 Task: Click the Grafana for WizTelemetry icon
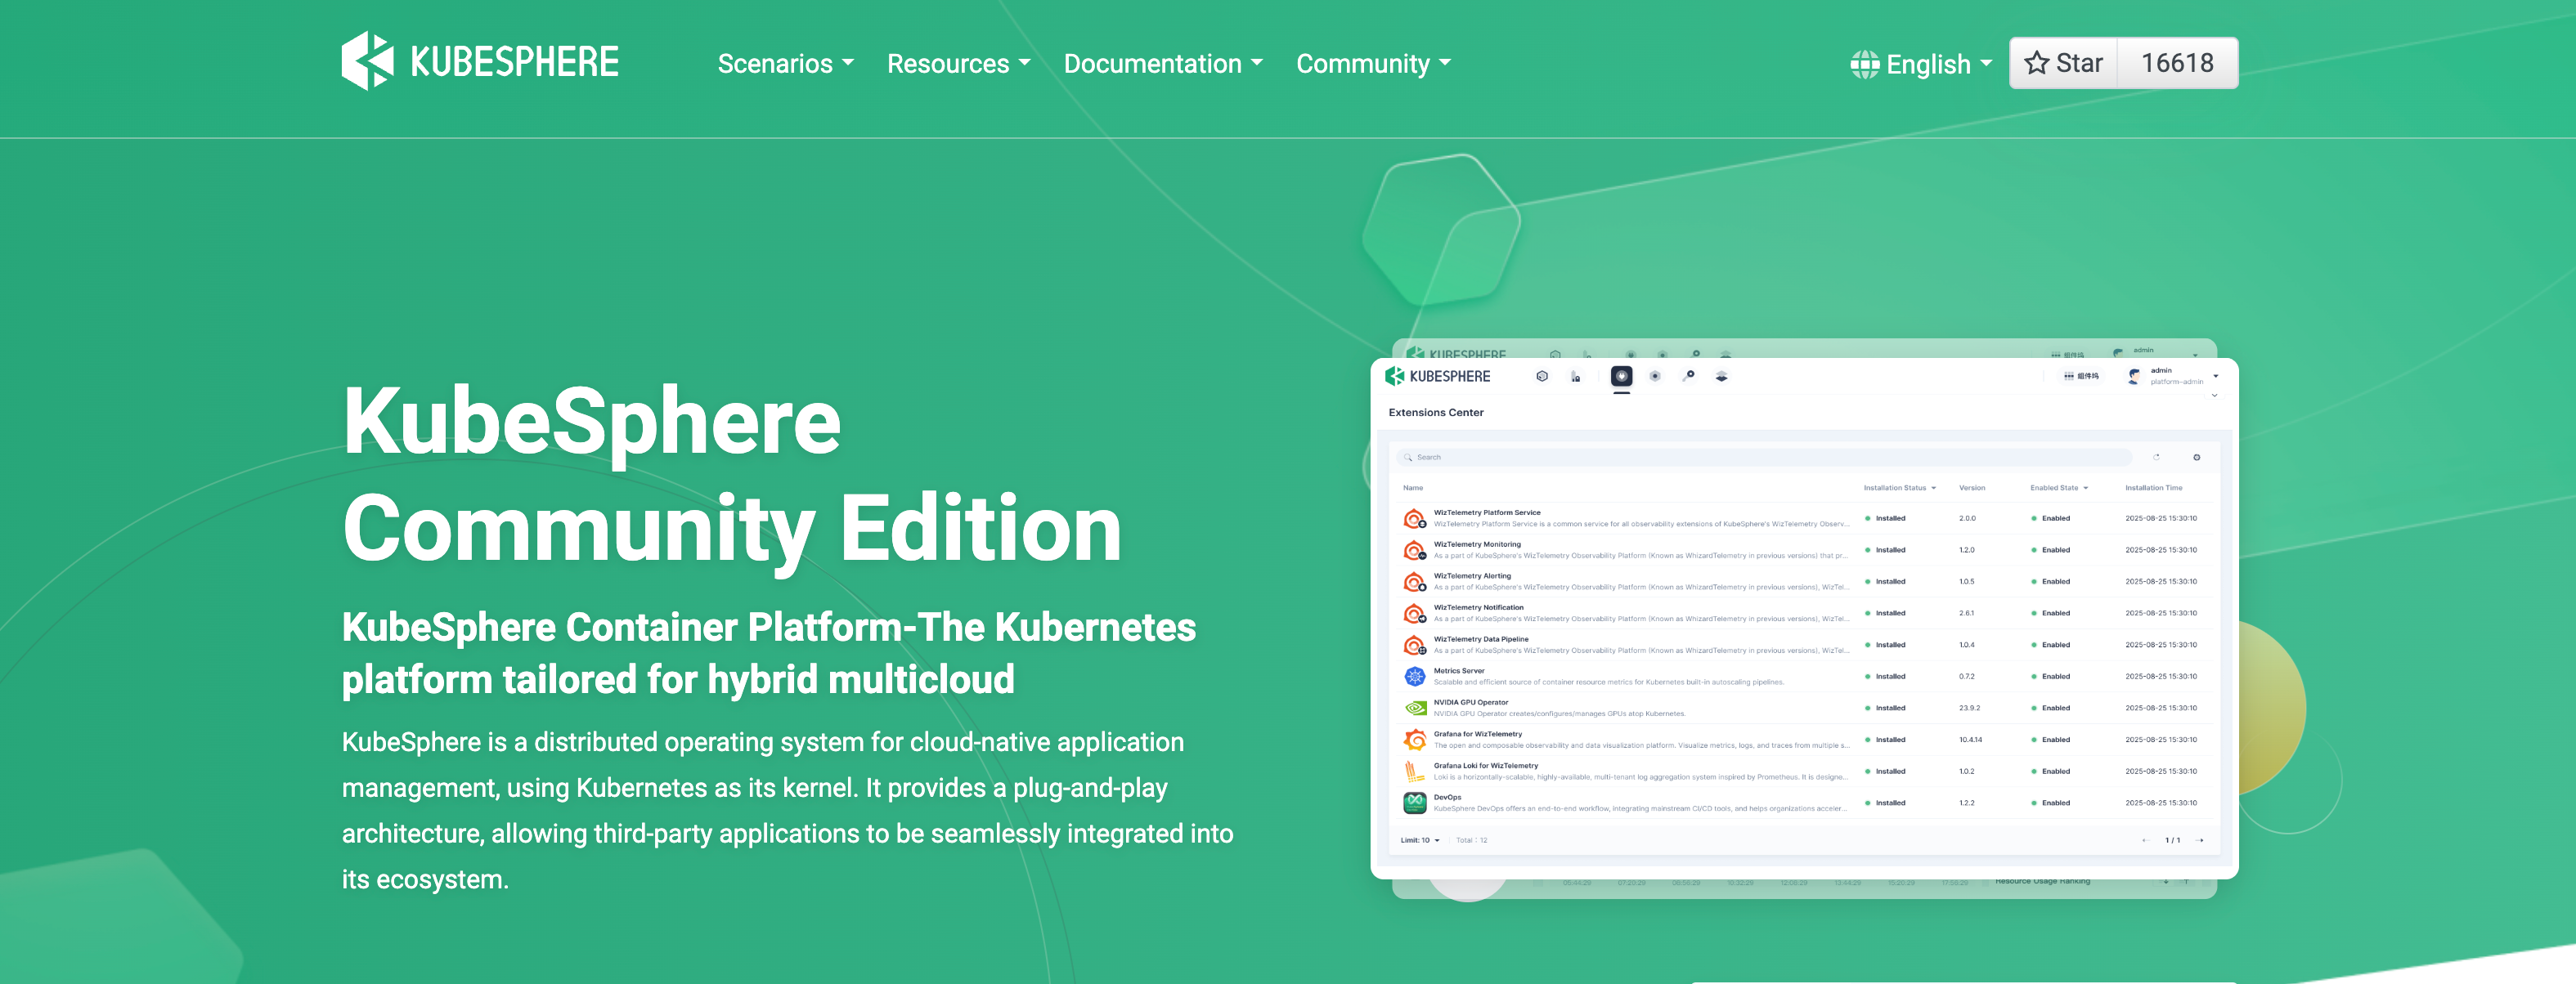click(1414, 740)
